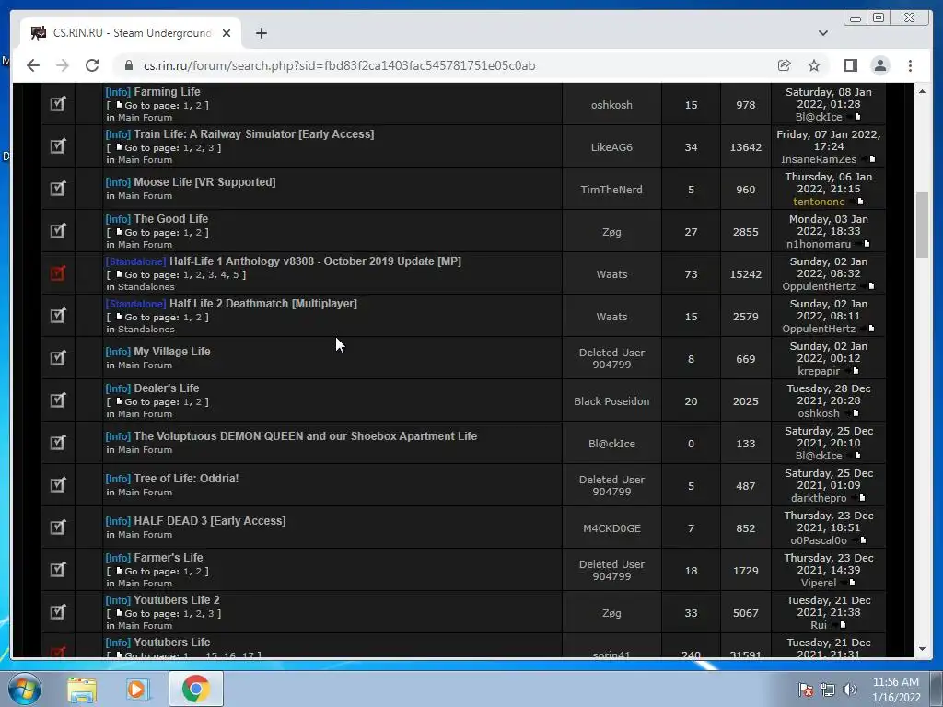Screen dimensions: 943x707
Task: Open HALF DEAD 3 [Early Access] topic
Action: (x=209, y=521)
